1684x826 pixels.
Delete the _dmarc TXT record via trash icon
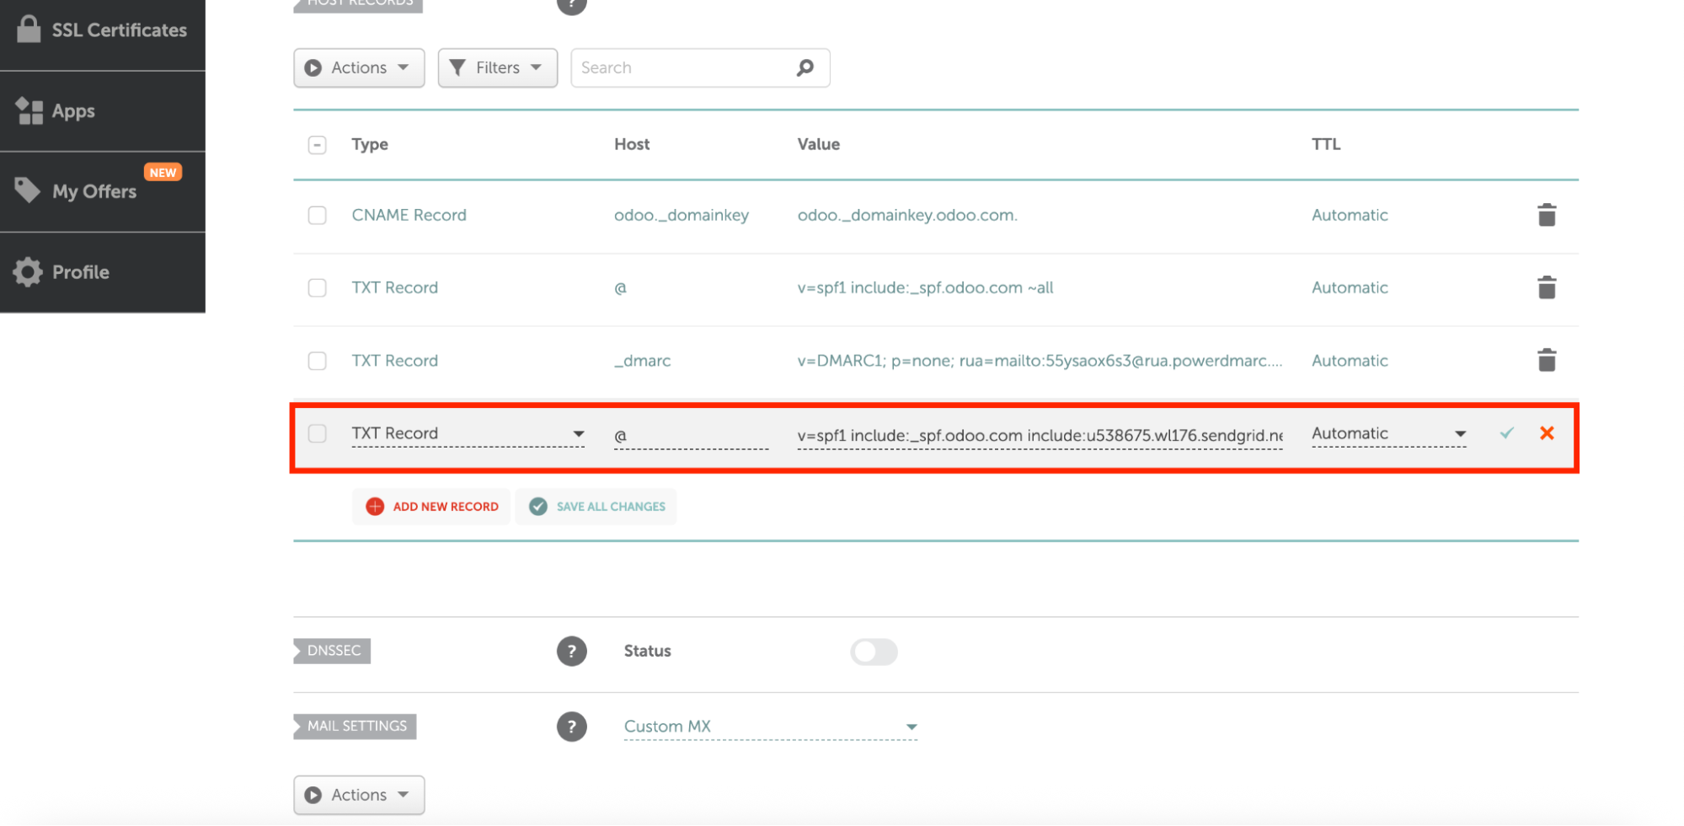point(1547,360)
